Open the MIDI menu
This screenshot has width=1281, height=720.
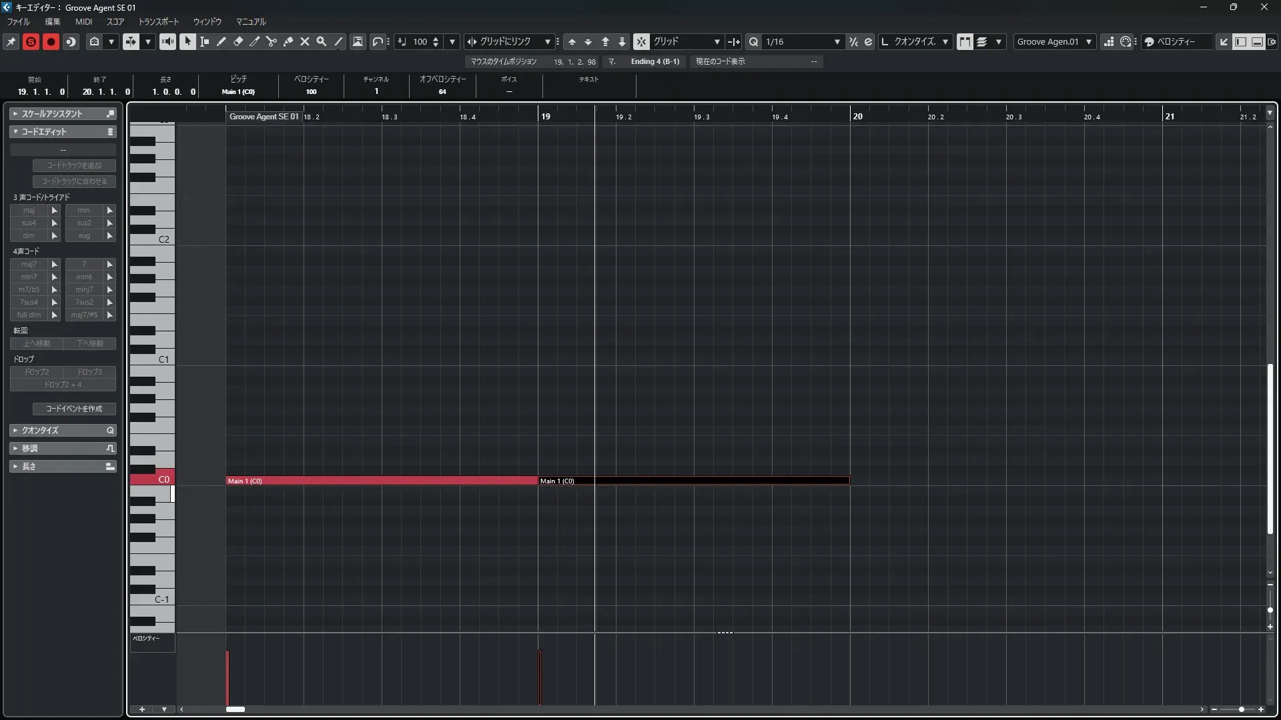coord(83,21)
